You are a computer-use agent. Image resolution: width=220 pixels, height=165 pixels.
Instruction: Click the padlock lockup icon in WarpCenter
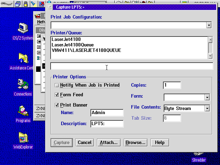pyautogui.click(x=25, y=4)
